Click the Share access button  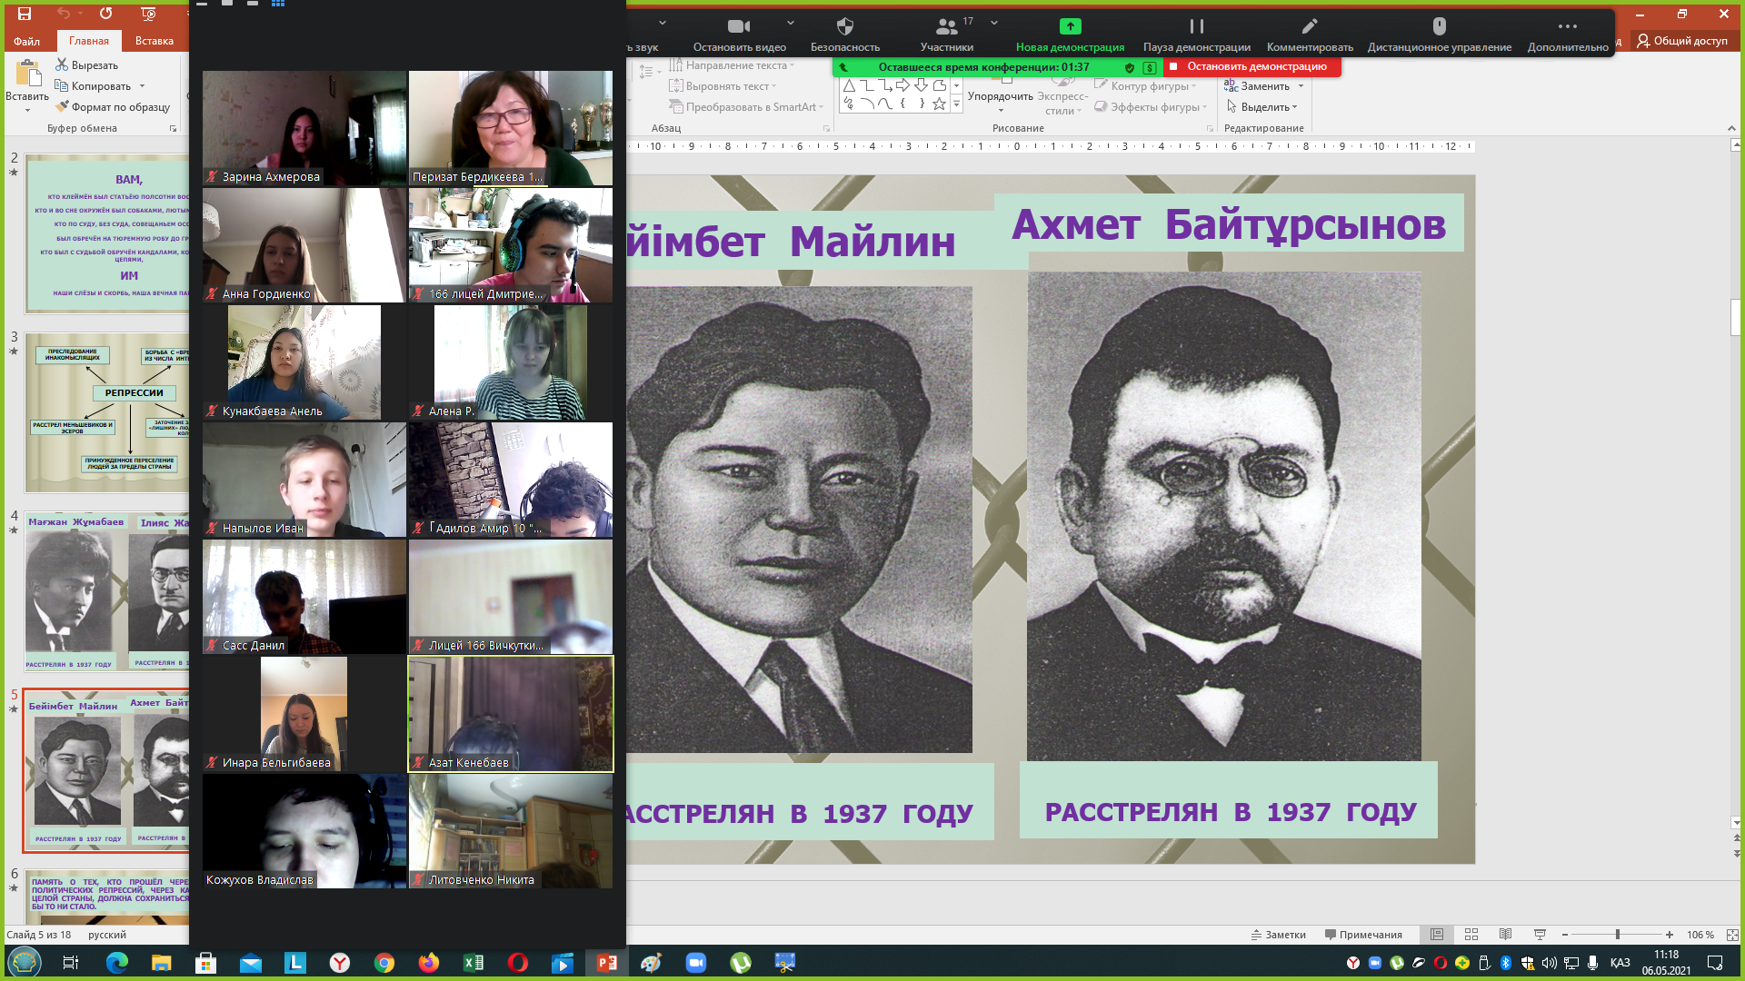click(x=1682, y=41)
